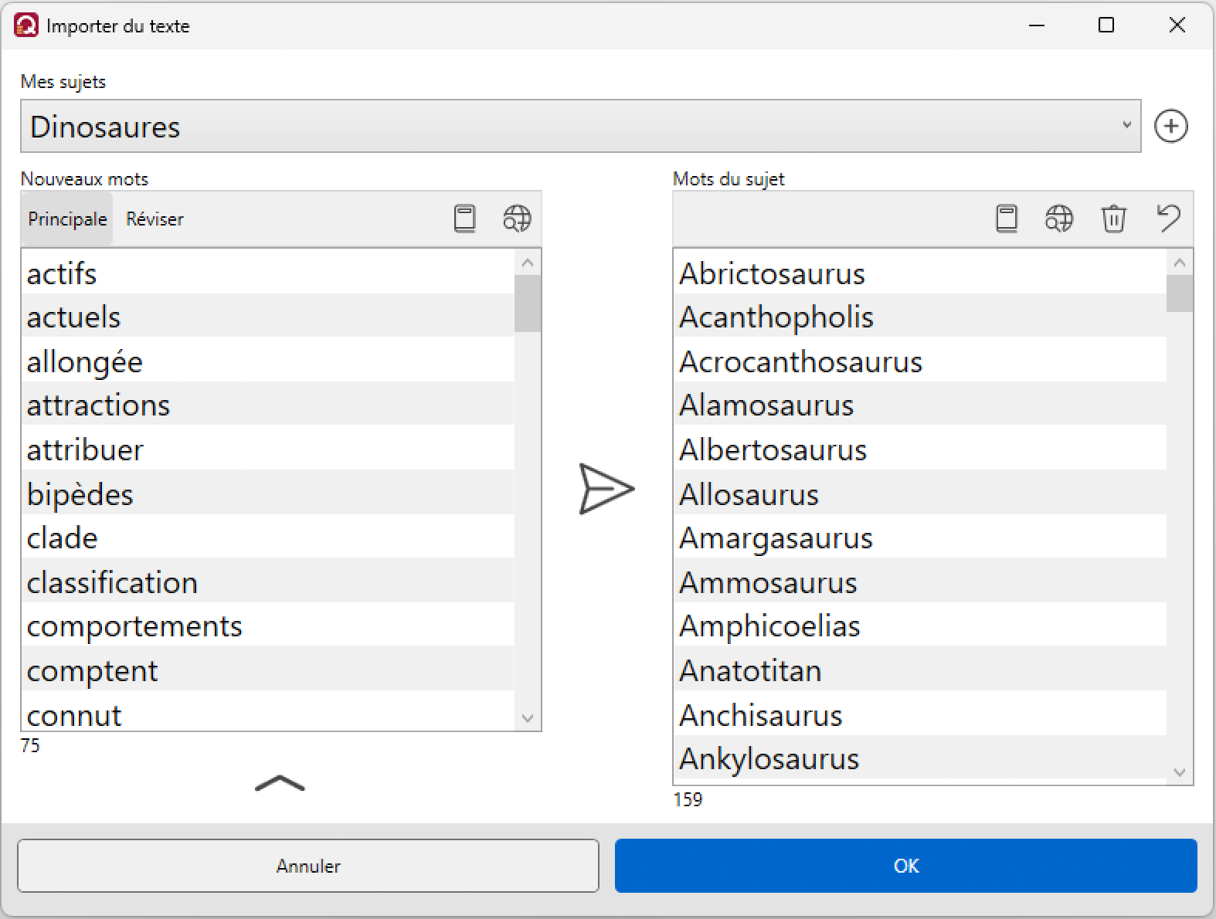This screenshot has height=919, width=1216.
Task: Select 'Amphicoelias' in subject words
Action: [x=919, y=626]
